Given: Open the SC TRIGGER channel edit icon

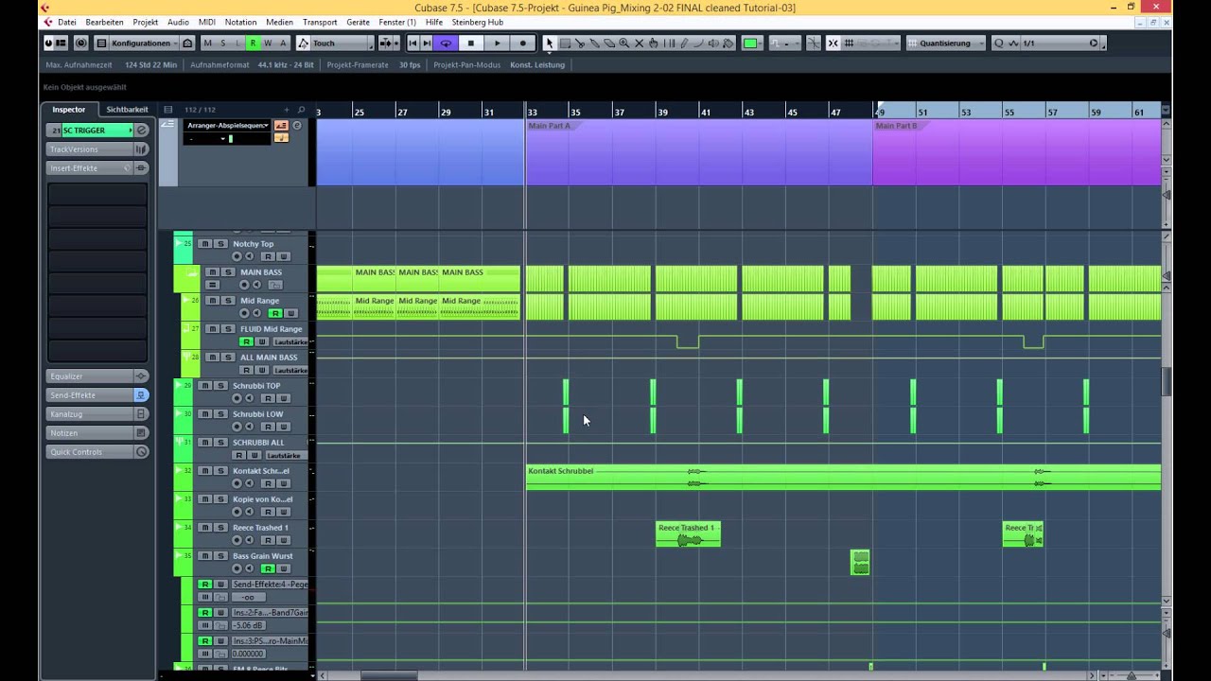Looking at the screenshot, I should pos(141,131).
